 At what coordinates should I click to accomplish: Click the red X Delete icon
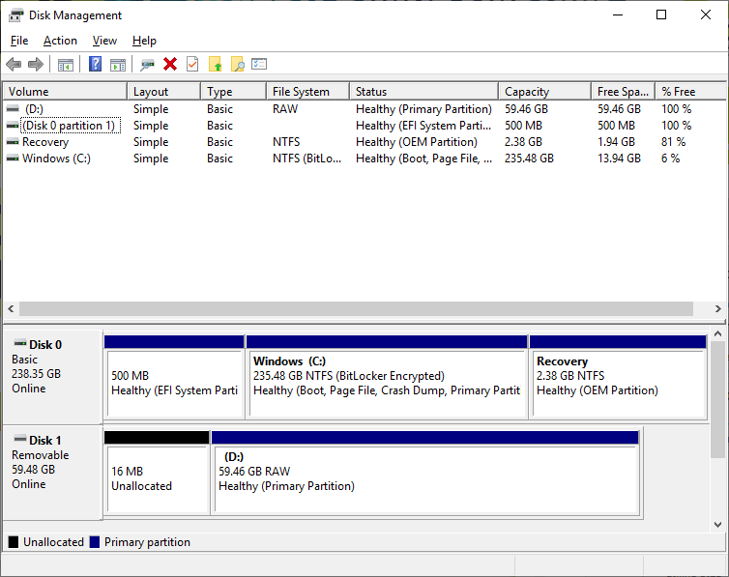pyautogui.click(x=170, y=65)
